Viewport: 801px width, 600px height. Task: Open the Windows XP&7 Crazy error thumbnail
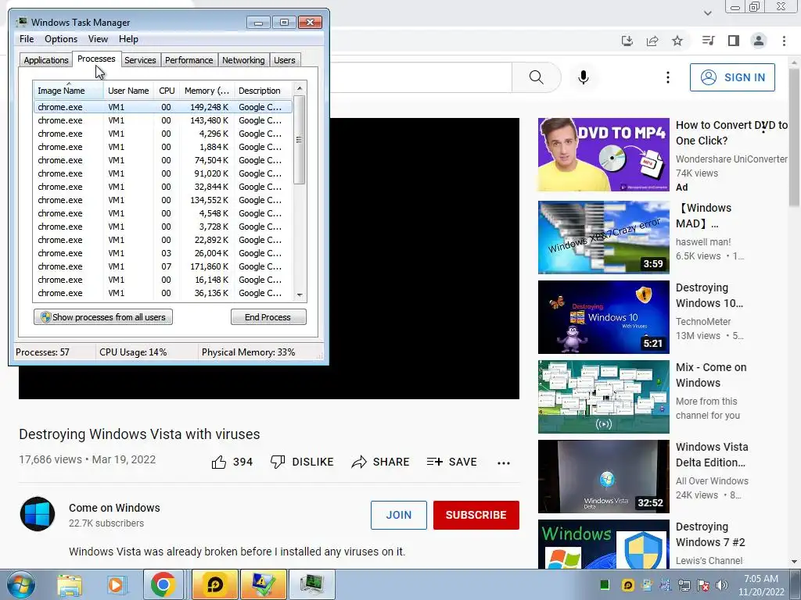[x=603, y=237]
